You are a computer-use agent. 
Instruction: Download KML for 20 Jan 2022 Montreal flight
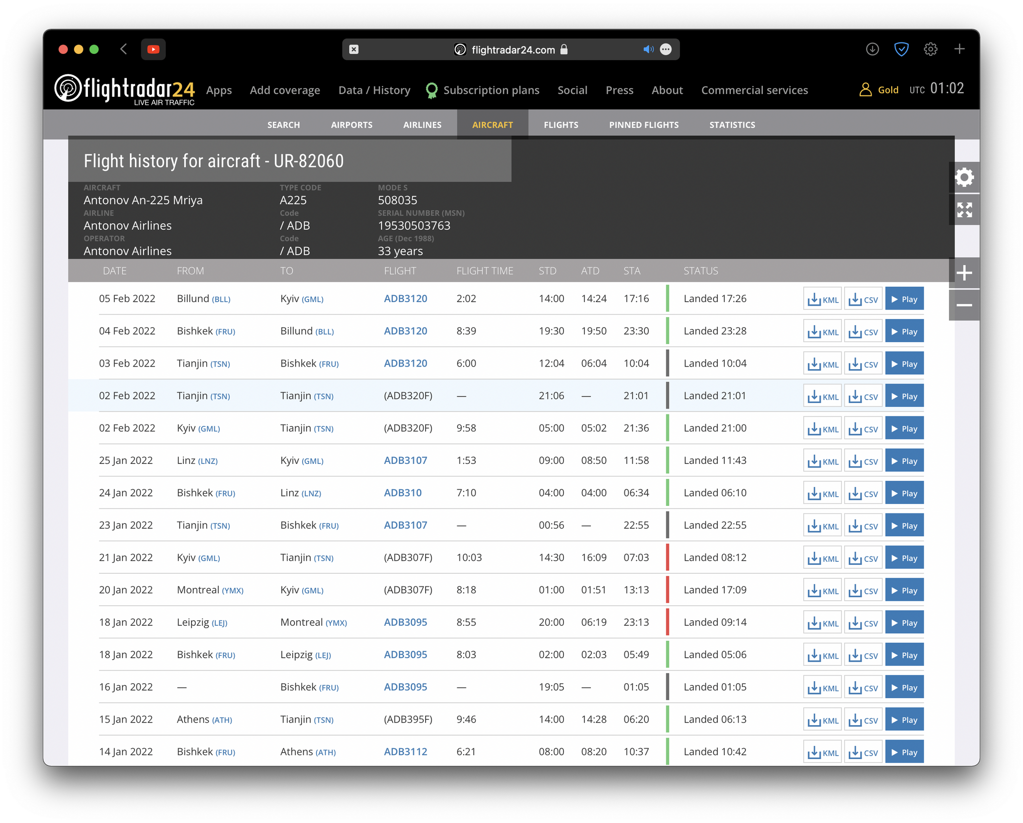click(x=822, y=591)
